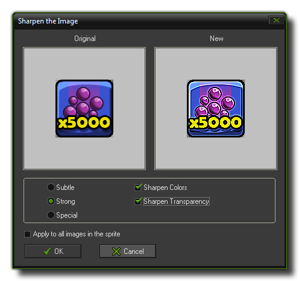Click the new sharpened x5000 sprite preview

(216, 109)
